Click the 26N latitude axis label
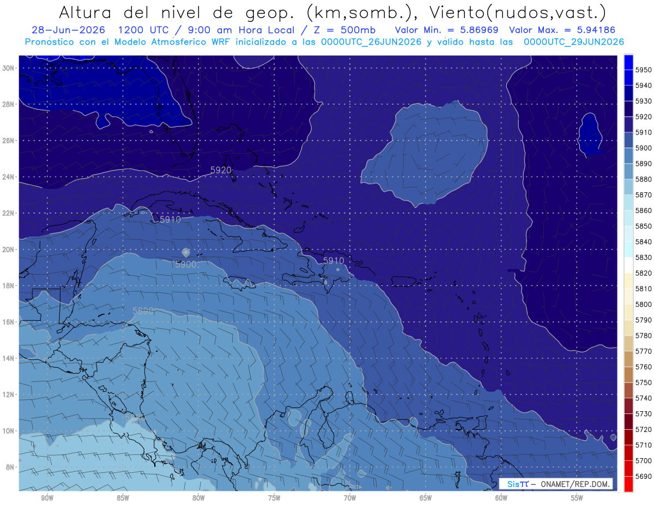 [x=8, y=141]
